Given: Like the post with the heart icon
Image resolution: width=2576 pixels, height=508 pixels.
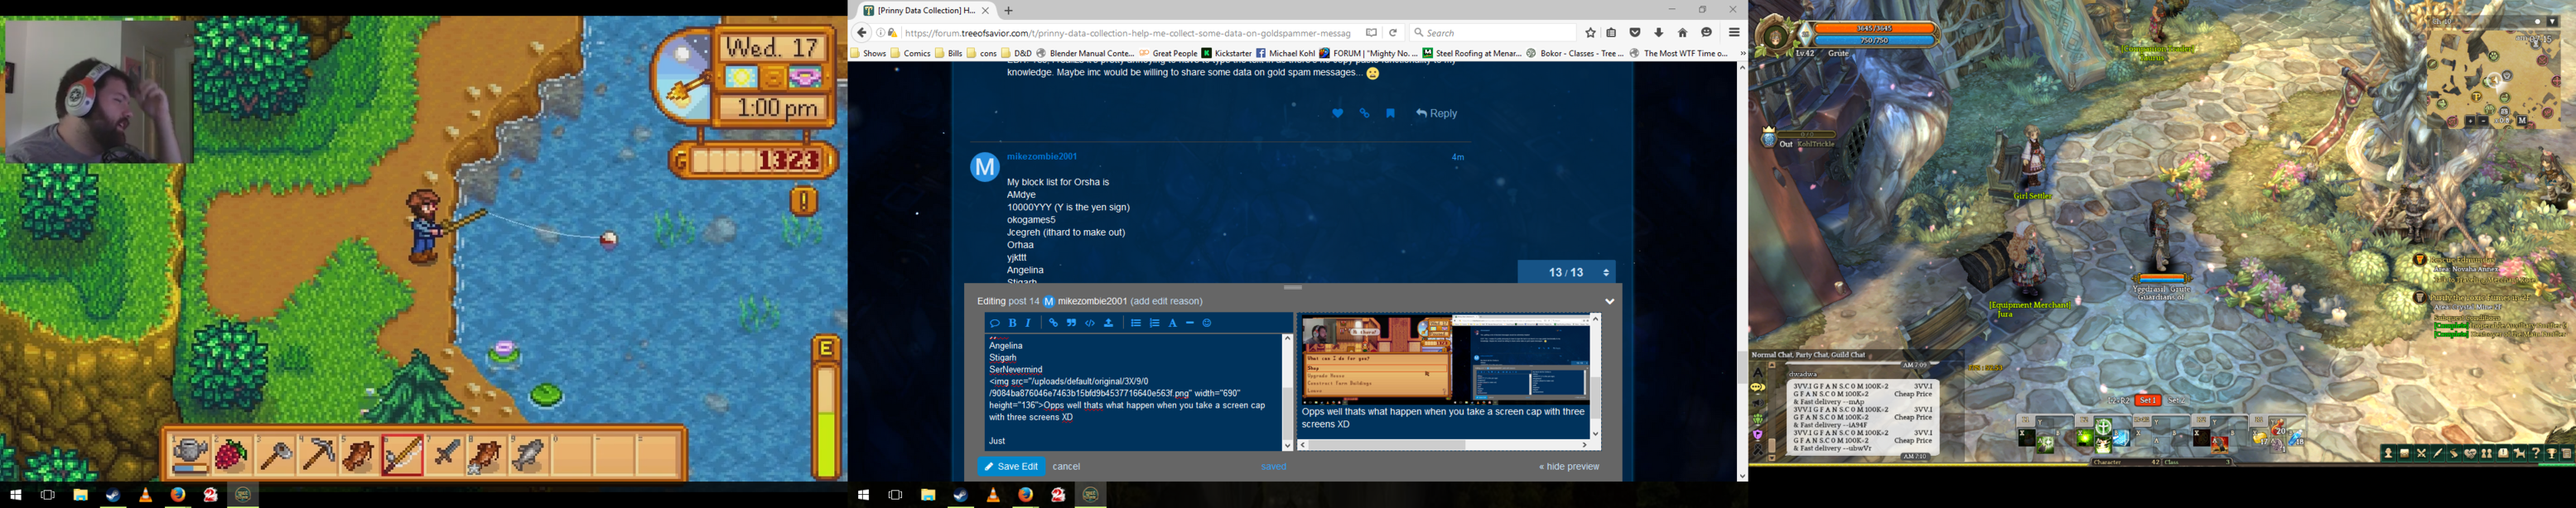Looking at the screenshot, I should 1337,114.
